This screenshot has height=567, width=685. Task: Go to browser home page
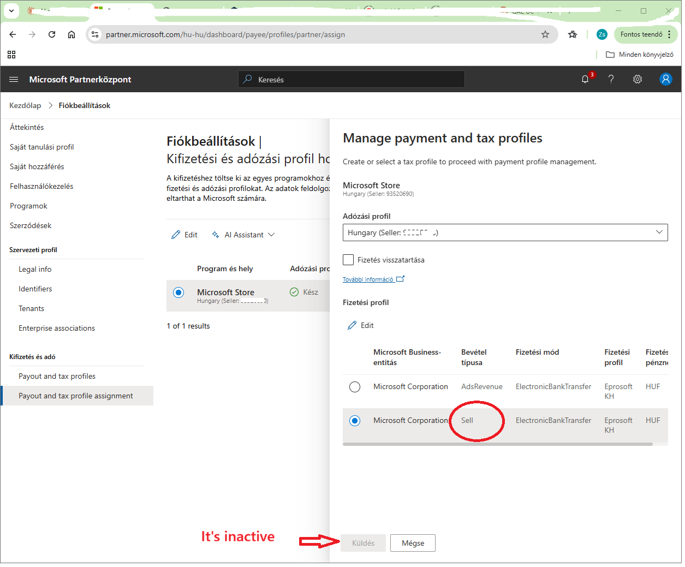tap(72, 34)
